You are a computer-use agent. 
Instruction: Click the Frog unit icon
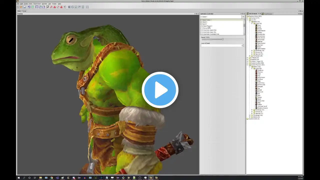coord(256,81)
